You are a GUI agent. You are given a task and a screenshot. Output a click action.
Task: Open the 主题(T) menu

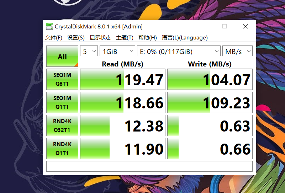pos(125,38)
